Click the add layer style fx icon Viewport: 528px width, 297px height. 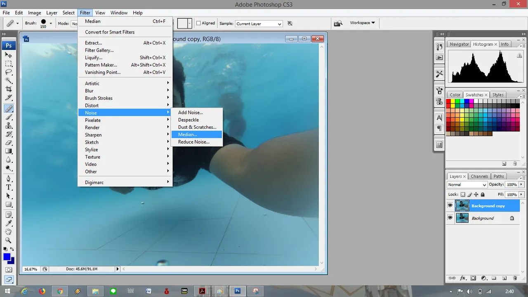tap(463, 278)
